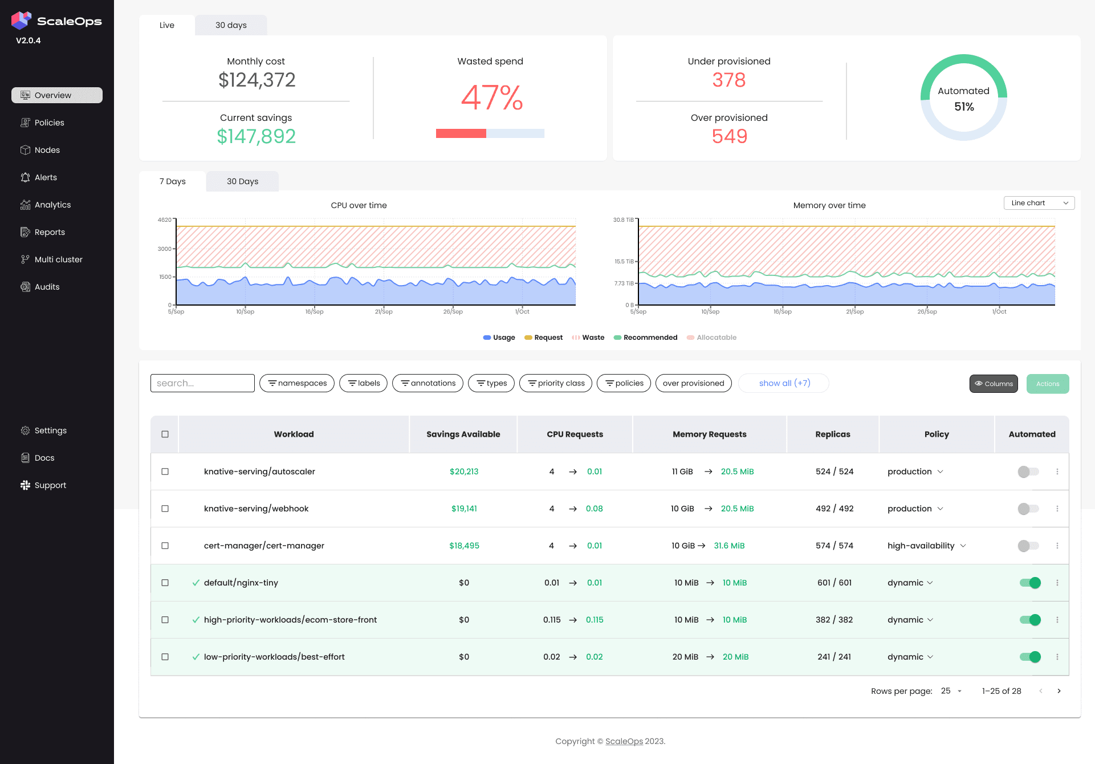Enable automation for knative-serving/autoscaler
Screen dimensions: 1095x764
[1028, 472]
